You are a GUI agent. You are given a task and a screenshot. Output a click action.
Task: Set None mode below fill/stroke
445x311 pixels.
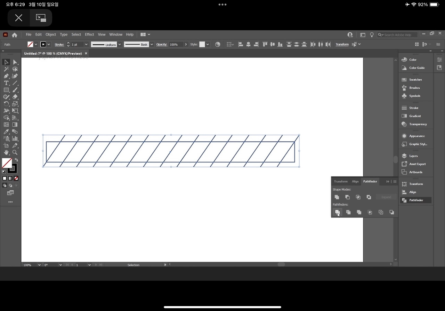click(16, 178)
